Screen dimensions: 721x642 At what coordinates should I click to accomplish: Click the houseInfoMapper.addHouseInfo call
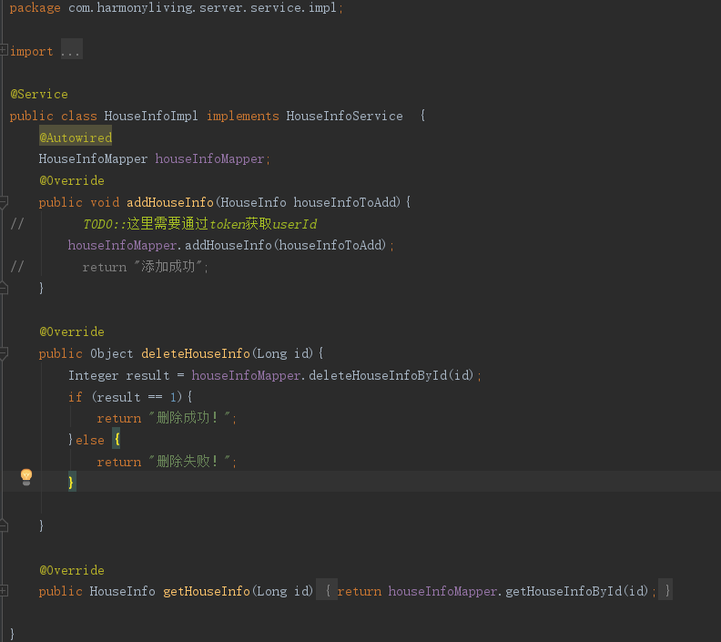[231, 245]
